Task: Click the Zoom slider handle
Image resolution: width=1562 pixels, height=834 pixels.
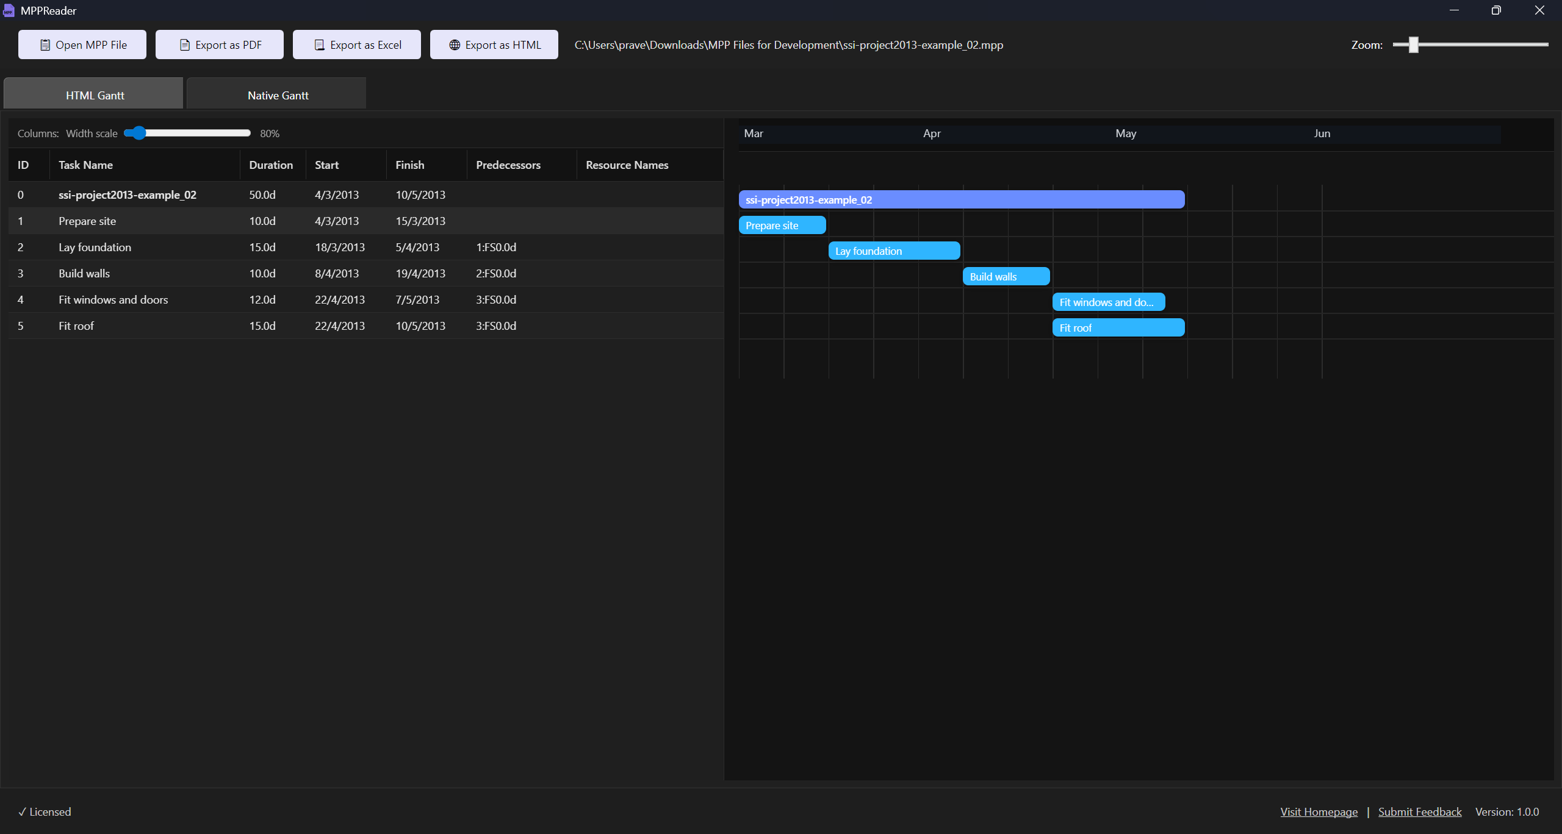Action: [x=1413, y=45]
